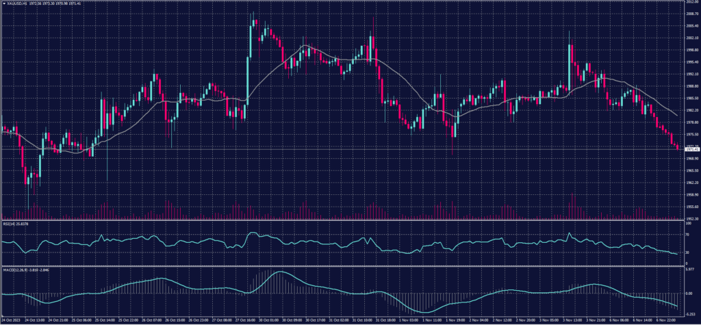Image resolution: width=701 pixels, height=325 pixels.
Task: Click the MACD 0.00 zero-level label
Action: click(687, 293)
